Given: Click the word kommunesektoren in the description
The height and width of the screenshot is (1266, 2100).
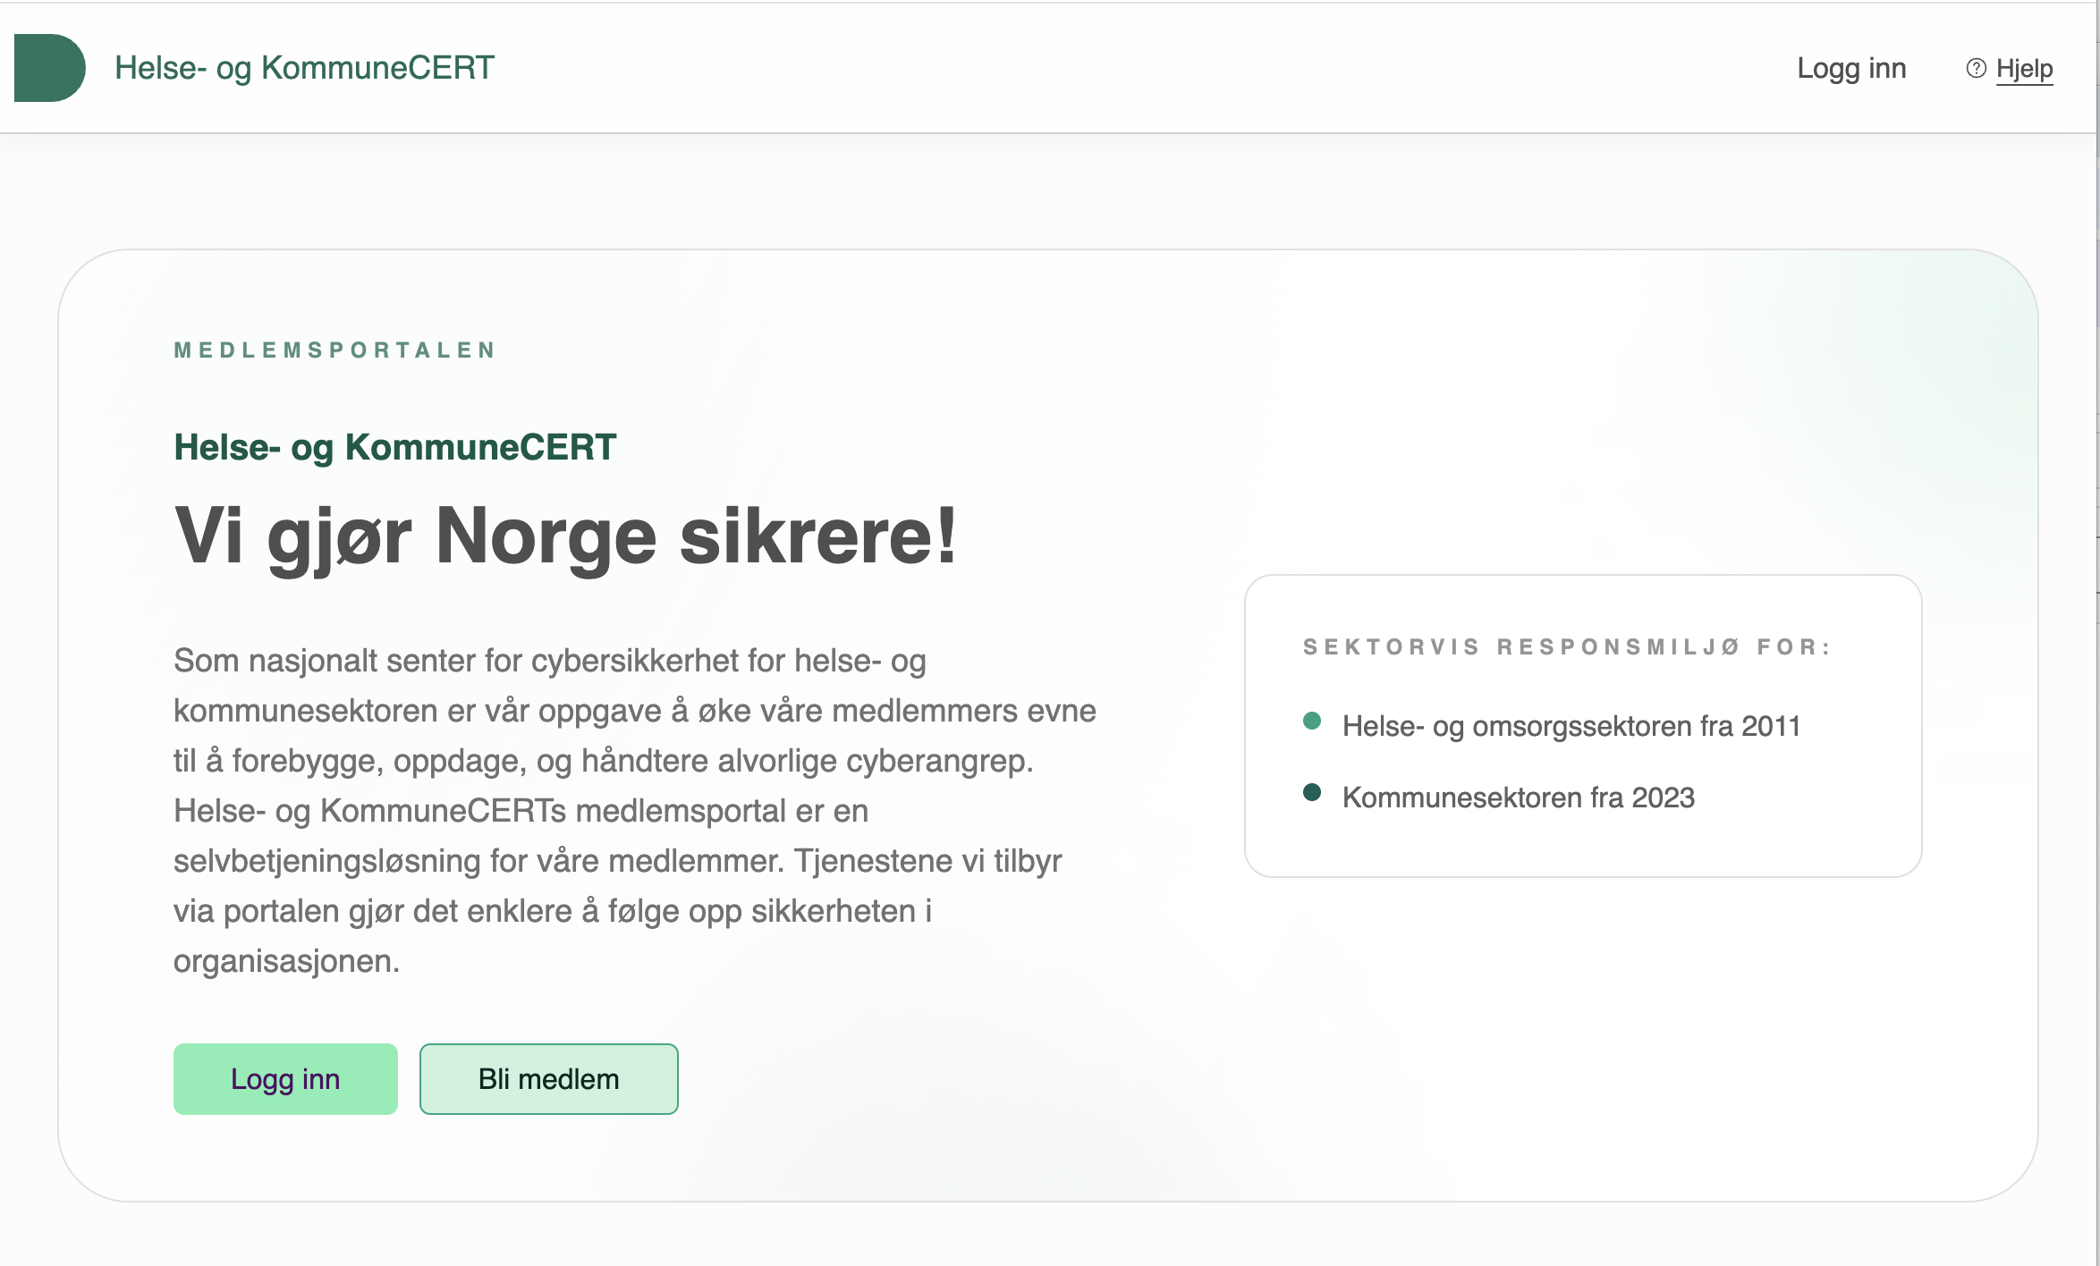Looking at the screenshot, I should coord(306,711).
